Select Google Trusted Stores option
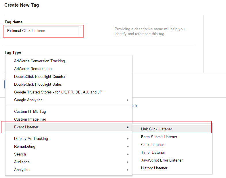This screenshot has width=226, height=178. tap(69, 92)
